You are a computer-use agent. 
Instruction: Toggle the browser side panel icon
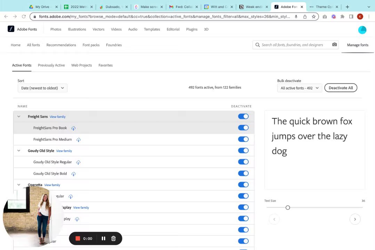tap(351, 16)
